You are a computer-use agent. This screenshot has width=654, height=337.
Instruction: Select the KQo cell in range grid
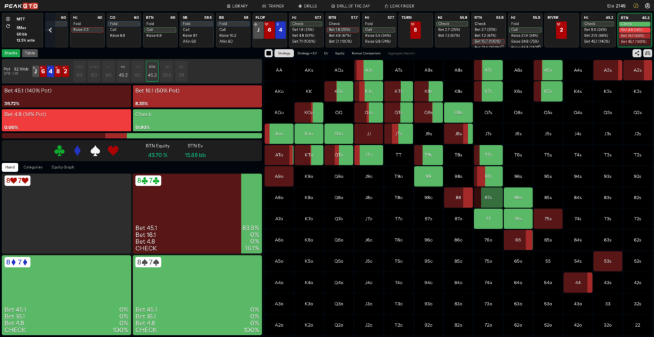pyautogui.click(x=309, y=112)
